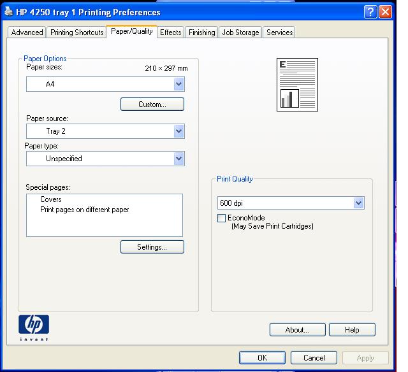The height and width of the screenshot is (372, 408).
Task: Switch to the Advanced tab
Action: (27, 32)
